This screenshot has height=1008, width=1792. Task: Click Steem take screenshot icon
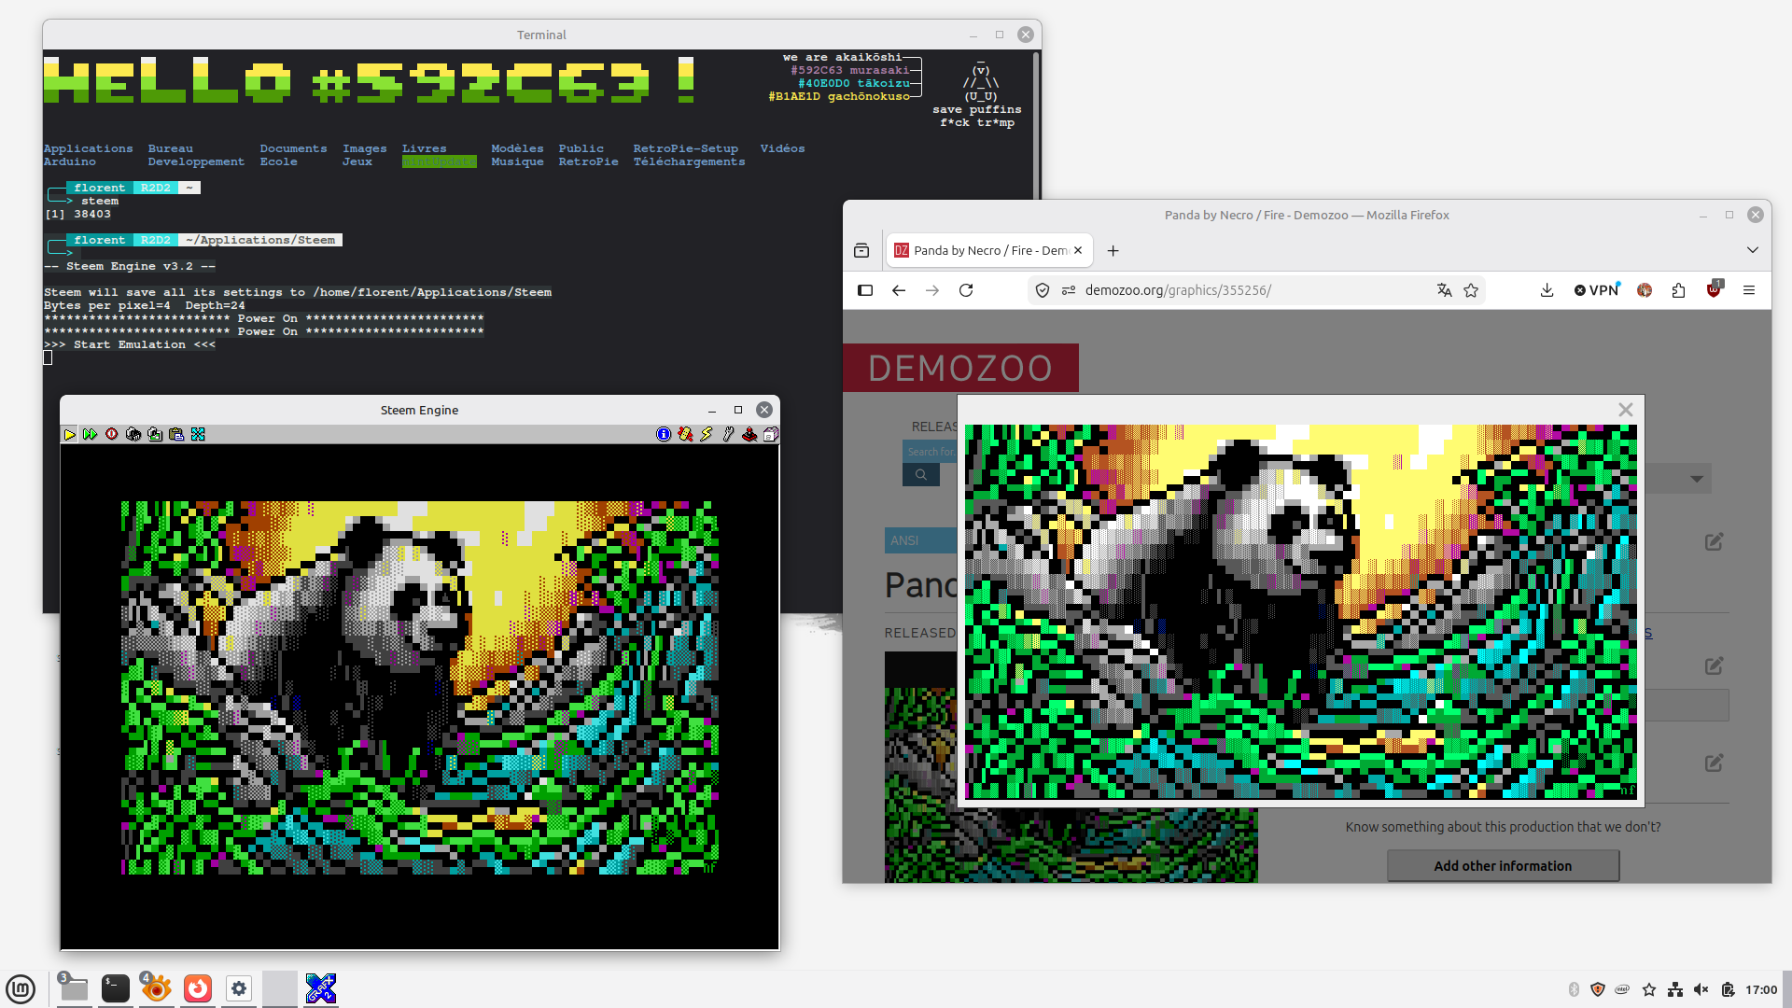(155, 434)
